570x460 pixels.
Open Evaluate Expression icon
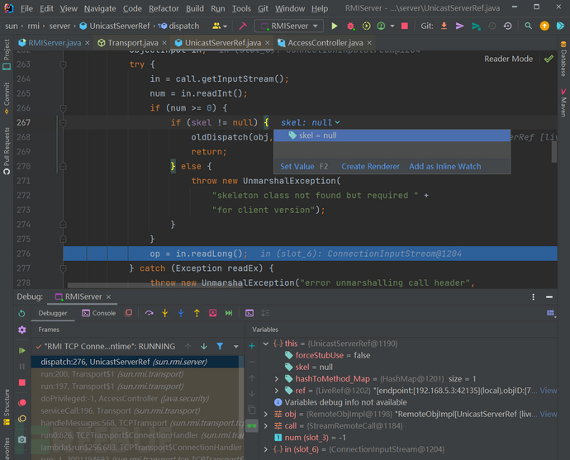(x=249, y=313)
